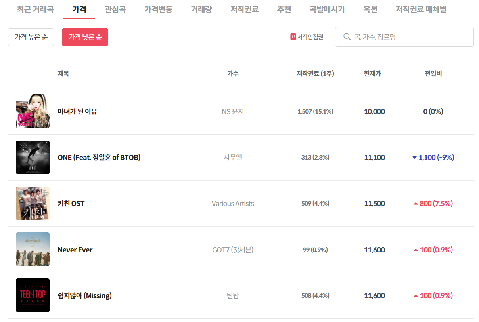The width and height of the screenshot is (479, 322).
Task: Open NS 윤지 album cover thumbnail
Action: click(x=33, y=111)
